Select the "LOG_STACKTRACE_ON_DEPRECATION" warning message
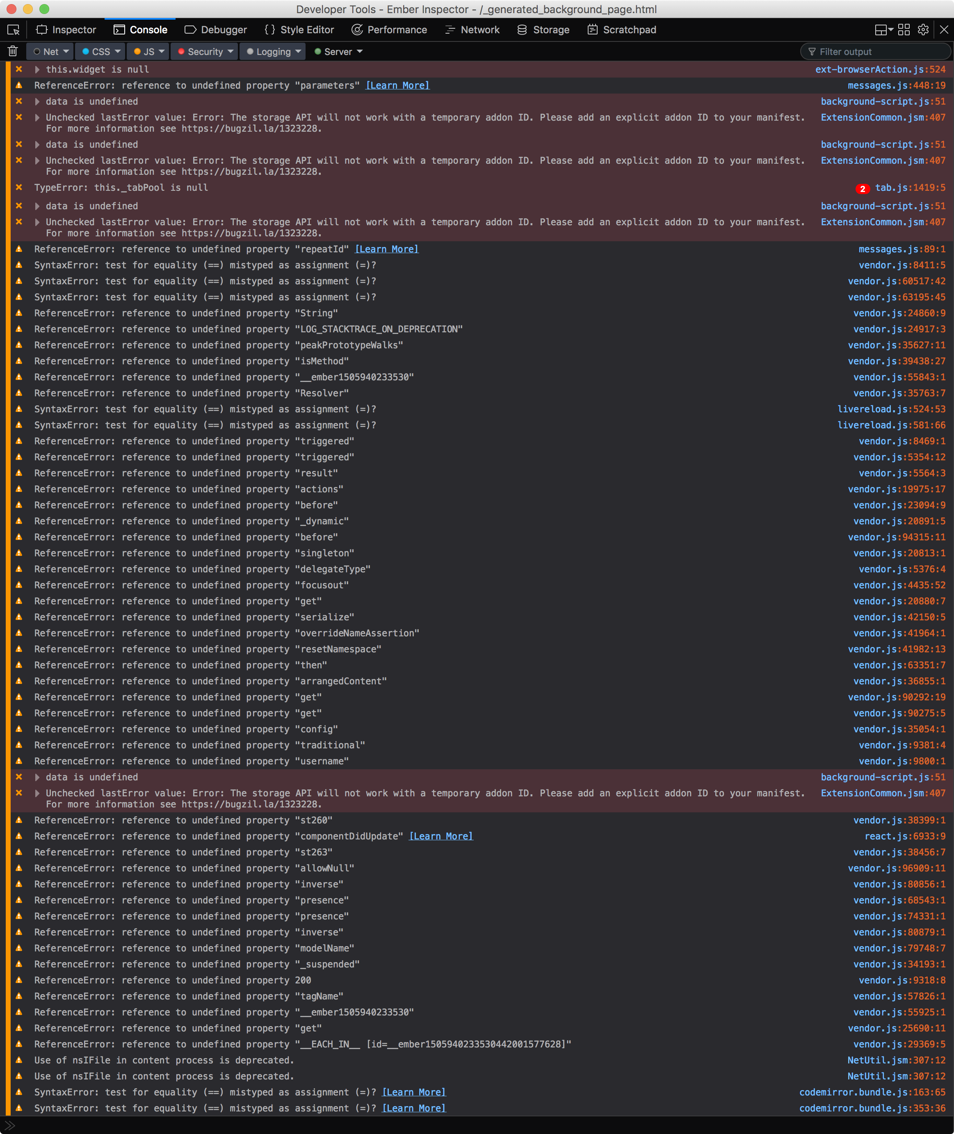 pos(248,329)
